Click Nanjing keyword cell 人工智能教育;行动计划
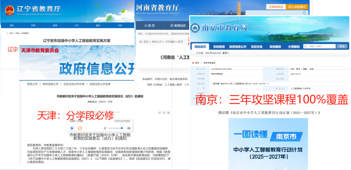The image size is (351, 170). [x=300, y=89]
